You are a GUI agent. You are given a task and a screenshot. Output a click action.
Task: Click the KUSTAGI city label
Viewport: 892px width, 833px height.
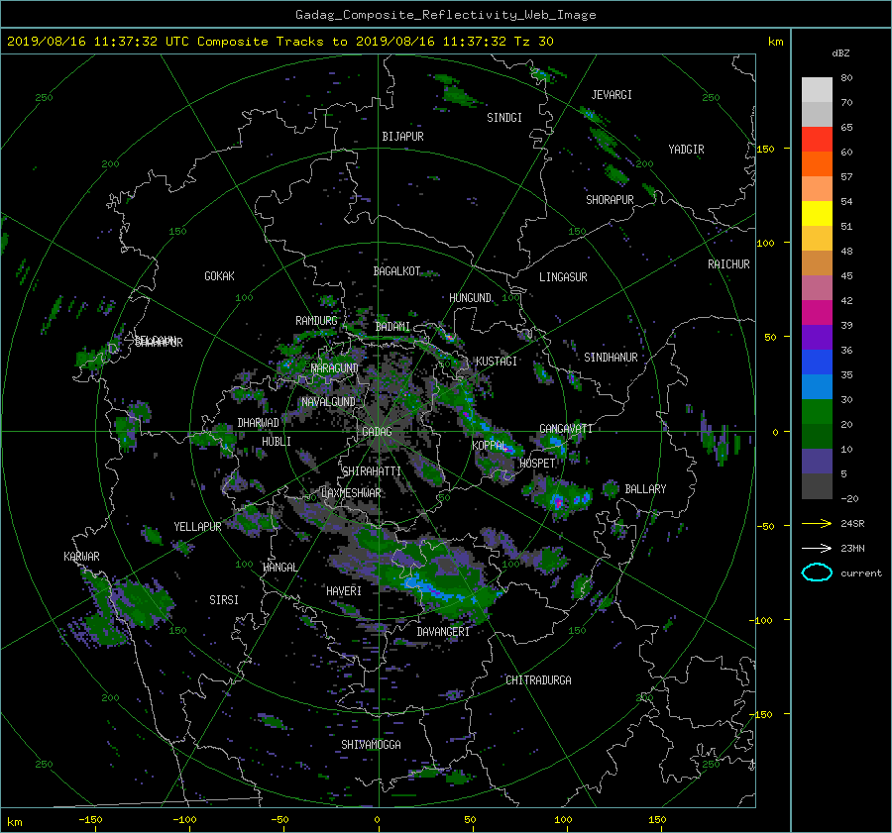(x=497, y=362)
